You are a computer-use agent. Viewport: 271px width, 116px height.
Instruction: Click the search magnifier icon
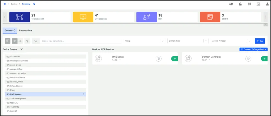click(x=35, y=41)
